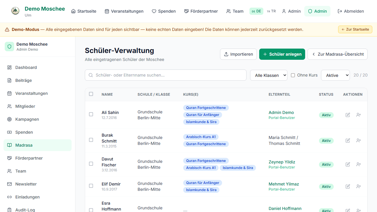Click the birthdate 10.9.2017
Image resolution: width=377 pixels, height=212 pixels.
coord(109,189)
